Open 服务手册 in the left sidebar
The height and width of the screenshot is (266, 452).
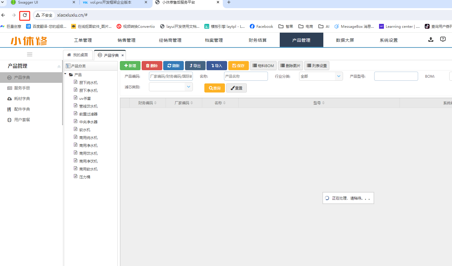[x=22, y=88]
